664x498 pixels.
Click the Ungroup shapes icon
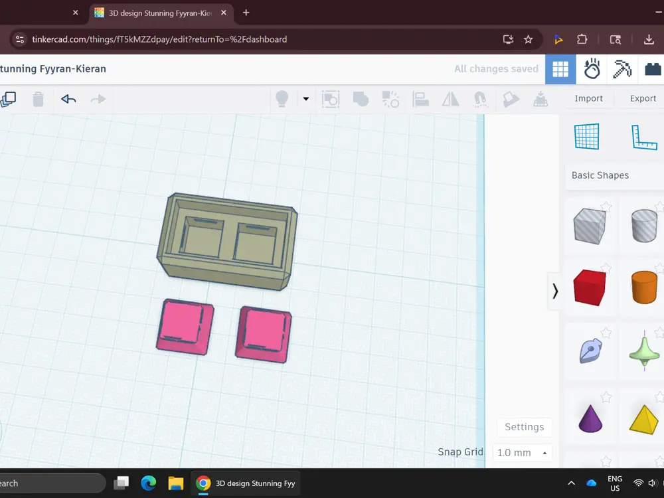390,99
